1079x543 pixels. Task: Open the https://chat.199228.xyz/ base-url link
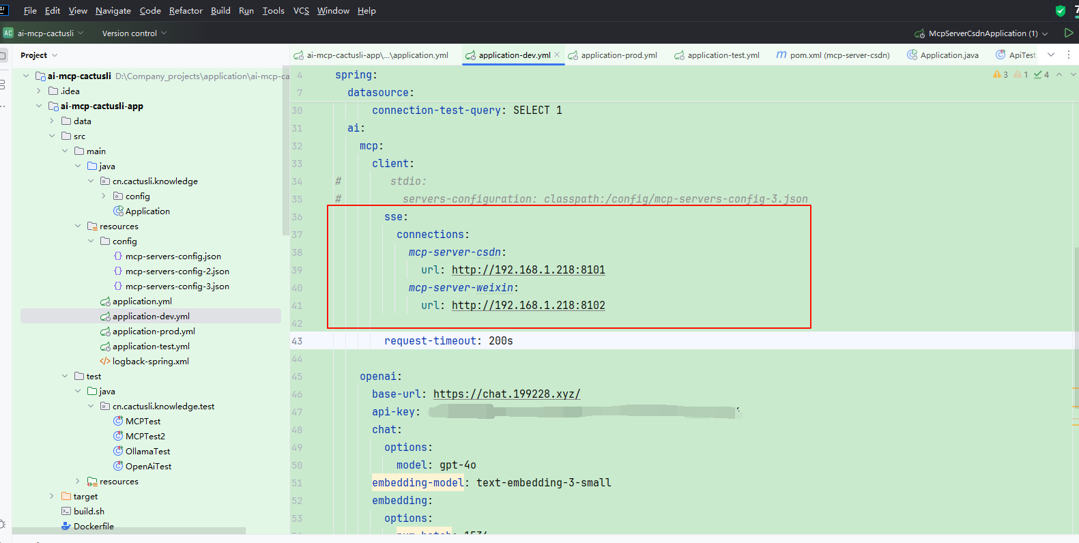(x=506, y=394)
